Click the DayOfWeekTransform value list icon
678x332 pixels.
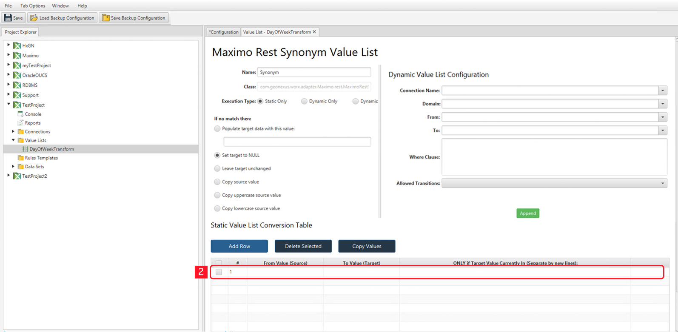coord(25,149)
